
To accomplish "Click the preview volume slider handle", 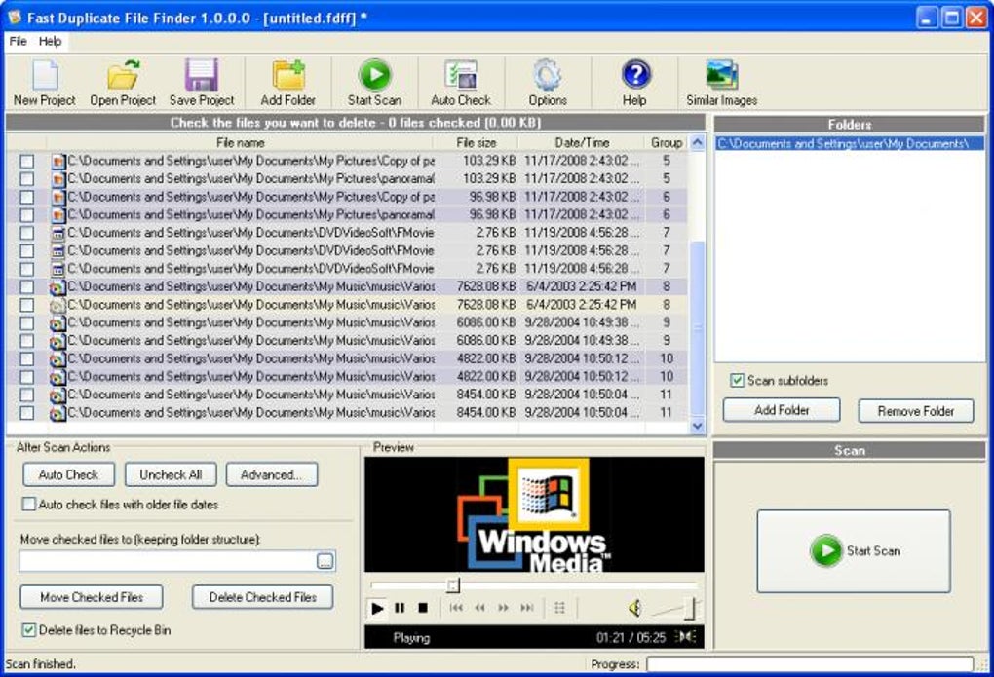I will click(x=691, y=608).
